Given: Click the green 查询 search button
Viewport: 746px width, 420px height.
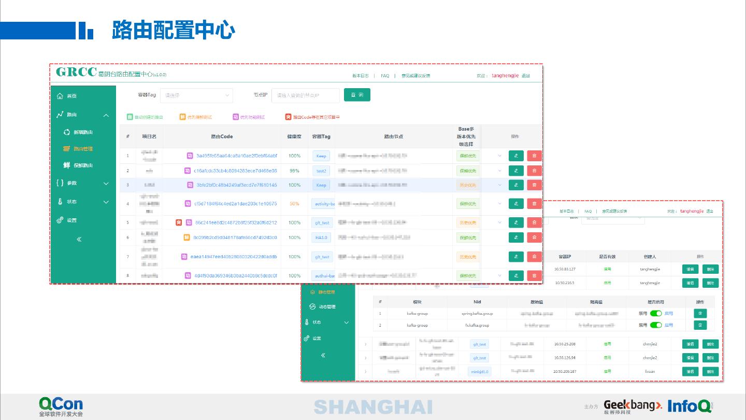Looking at the screenshot, I should coord(357,95).
